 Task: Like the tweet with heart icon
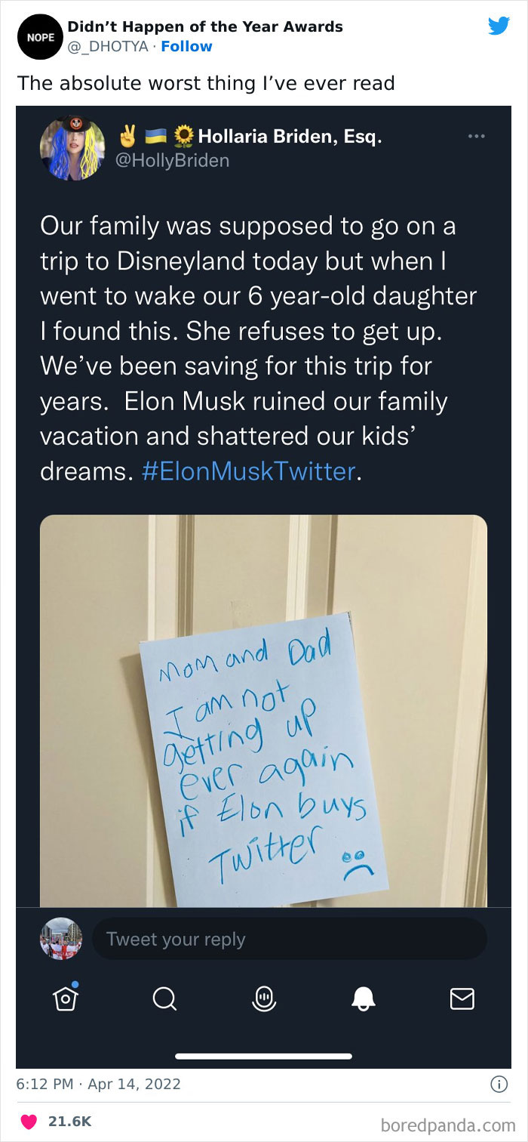29,1122
